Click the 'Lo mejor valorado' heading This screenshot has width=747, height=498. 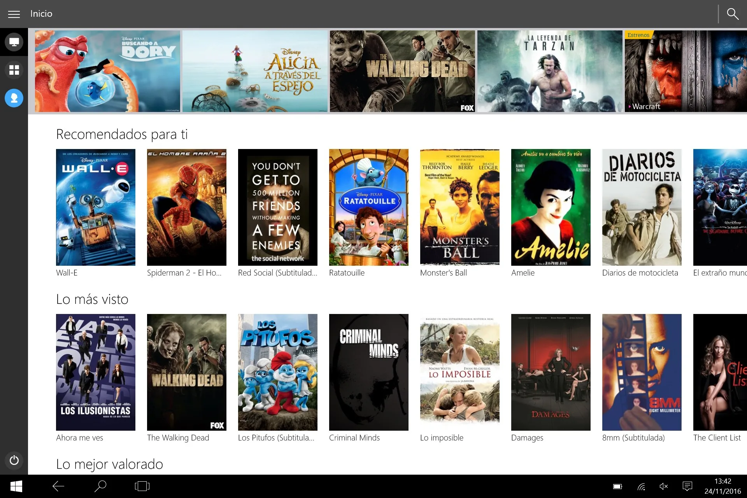pos(110,464)
